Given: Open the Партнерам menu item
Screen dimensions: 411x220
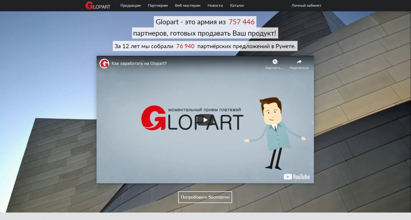Looking at the screenshot, I should (158, 5).
